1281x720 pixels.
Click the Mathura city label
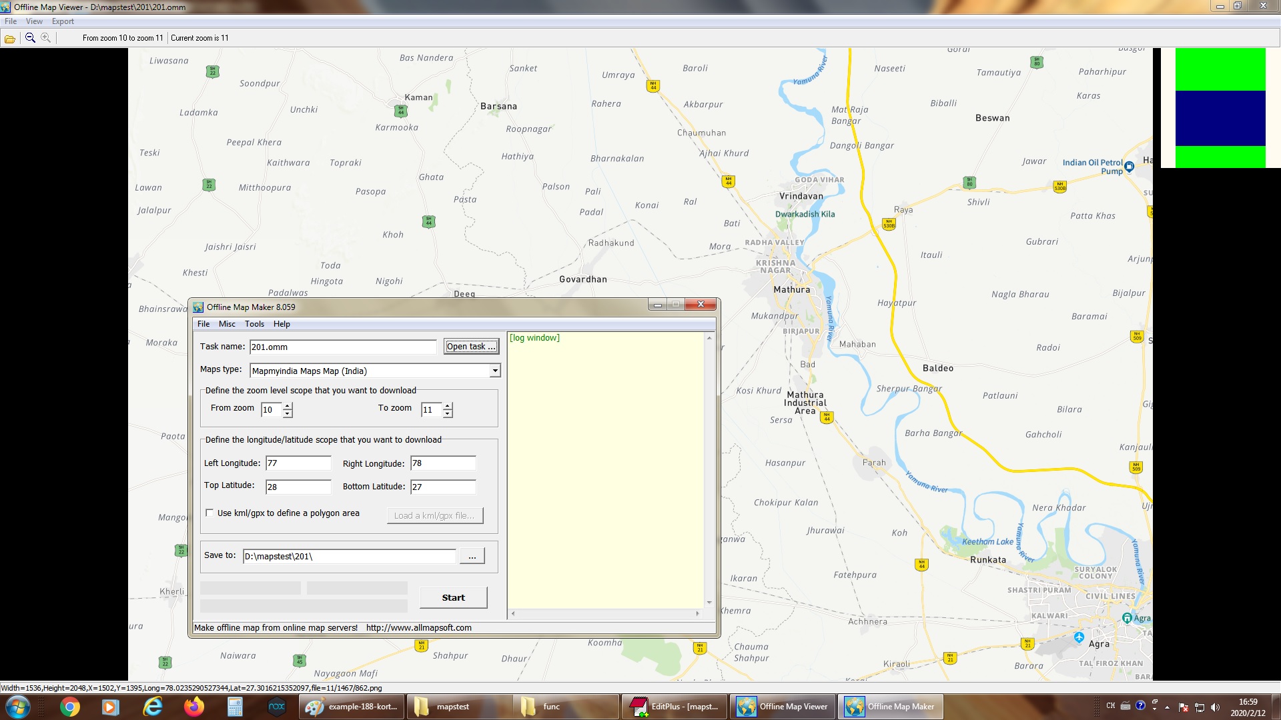click(x=792, y=290)
